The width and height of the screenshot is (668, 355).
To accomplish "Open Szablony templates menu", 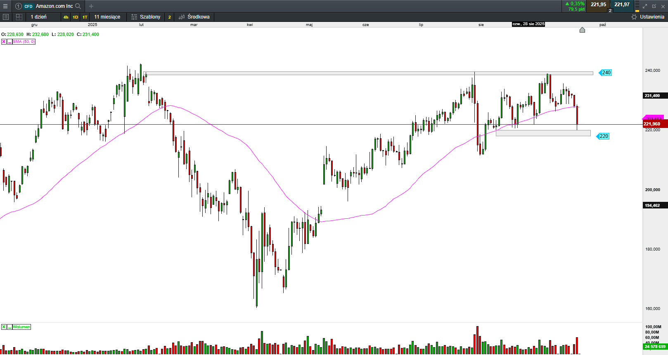I will pyautogui.click(x=146, y=17).
